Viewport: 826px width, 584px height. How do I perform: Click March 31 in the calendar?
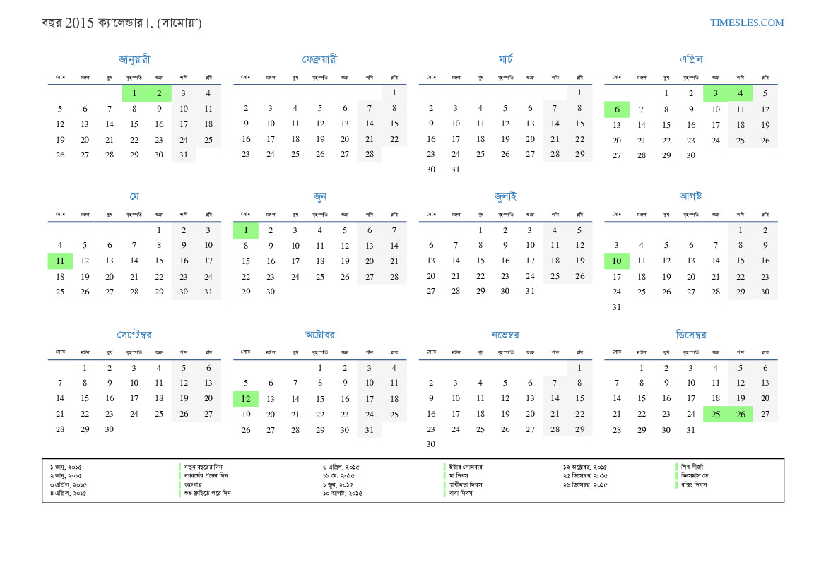pos(456,169)
